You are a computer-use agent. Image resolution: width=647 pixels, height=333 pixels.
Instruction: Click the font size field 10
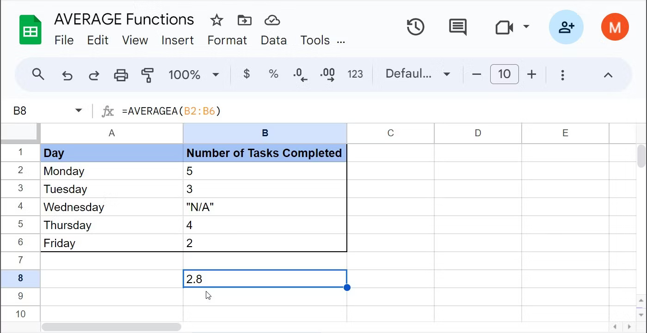[x=504, y=74]
